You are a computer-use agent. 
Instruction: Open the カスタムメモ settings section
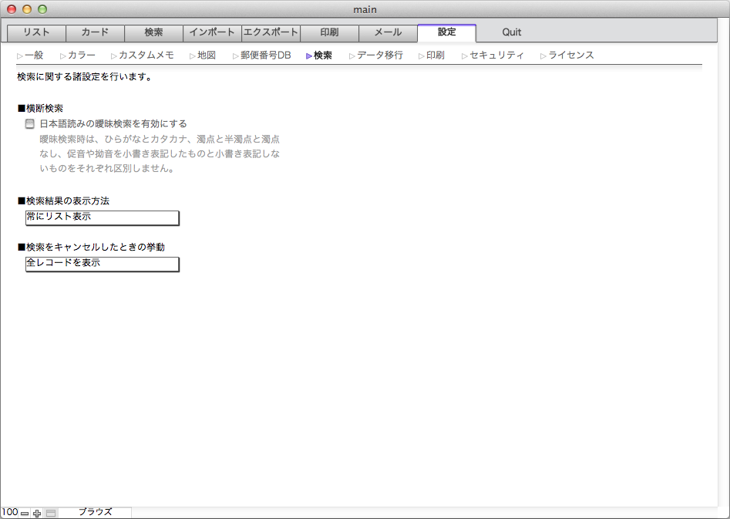click(x=146, y=56)
